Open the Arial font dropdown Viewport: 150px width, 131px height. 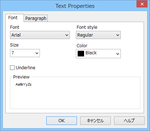coord(40,35)
